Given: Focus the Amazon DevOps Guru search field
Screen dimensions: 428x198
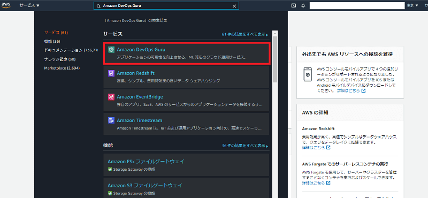Looking at the screenshot, I should click(166, 6).
